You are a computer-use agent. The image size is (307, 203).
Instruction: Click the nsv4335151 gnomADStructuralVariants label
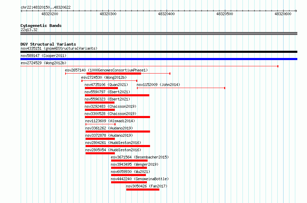pyautogui.click(x=59, y=48)
